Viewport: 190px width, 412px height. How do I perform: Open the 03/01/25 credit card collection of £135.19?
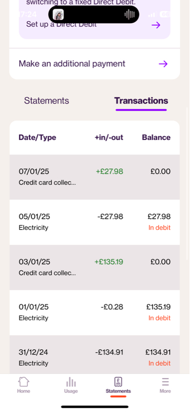point(94,267)
